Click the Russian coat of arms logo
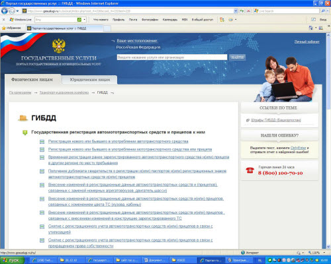The image size is (331, 264). (59, 46)
